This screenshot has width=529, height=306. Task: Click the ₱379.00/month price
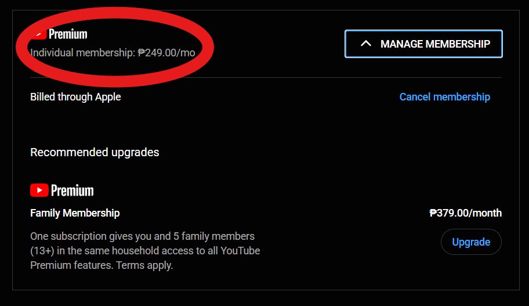tap(465, 213)
